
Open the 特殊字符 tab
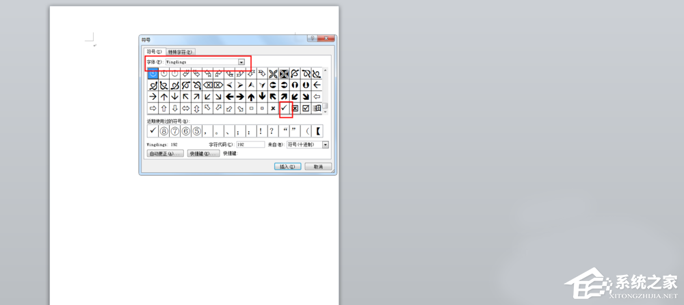pyautogui.click(x=181, y=51)
